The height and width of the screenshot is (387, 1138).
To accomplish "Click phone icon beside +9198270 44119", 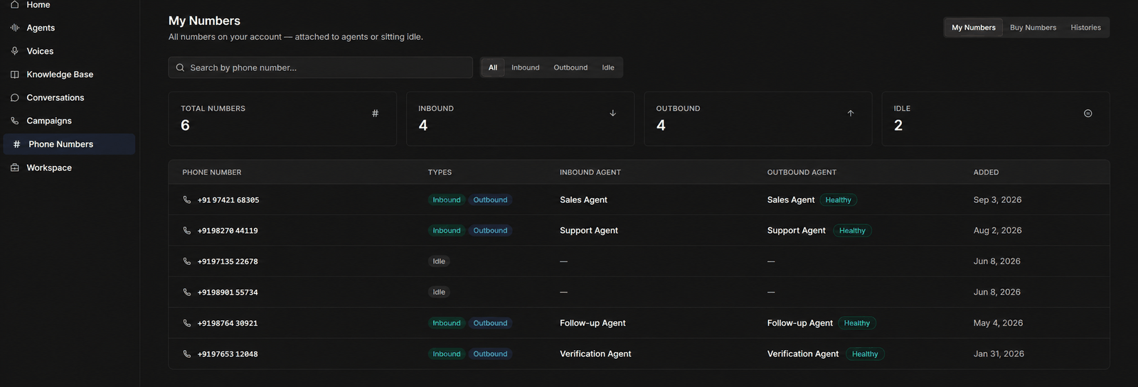I will point(187,230).
